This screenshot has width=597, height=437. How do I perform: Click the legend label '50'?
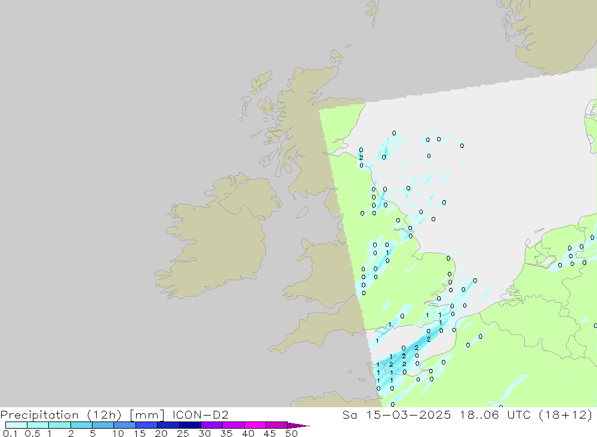[x=291, y=433]
